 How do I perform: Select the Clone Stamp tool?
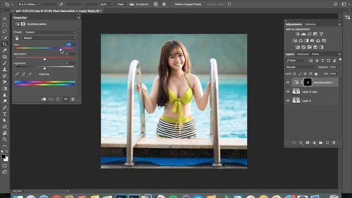[4, 69]
